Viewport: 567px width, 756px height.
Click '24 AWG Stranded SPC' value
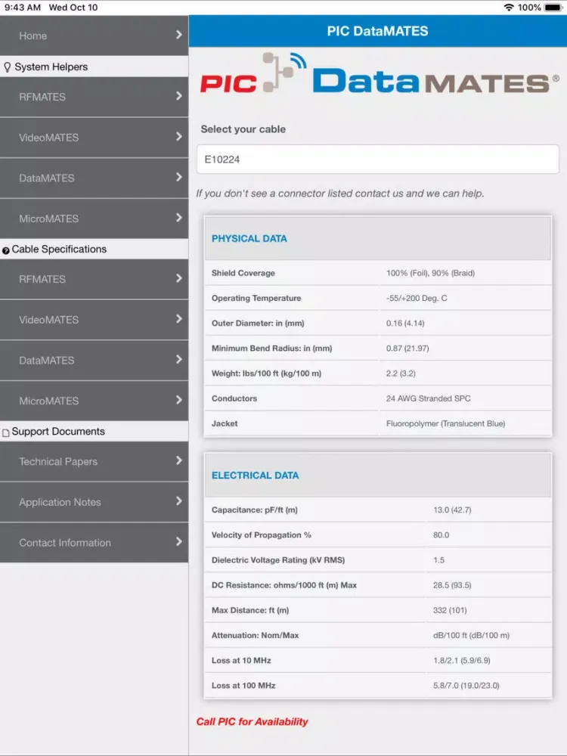[x=428, y=398]
